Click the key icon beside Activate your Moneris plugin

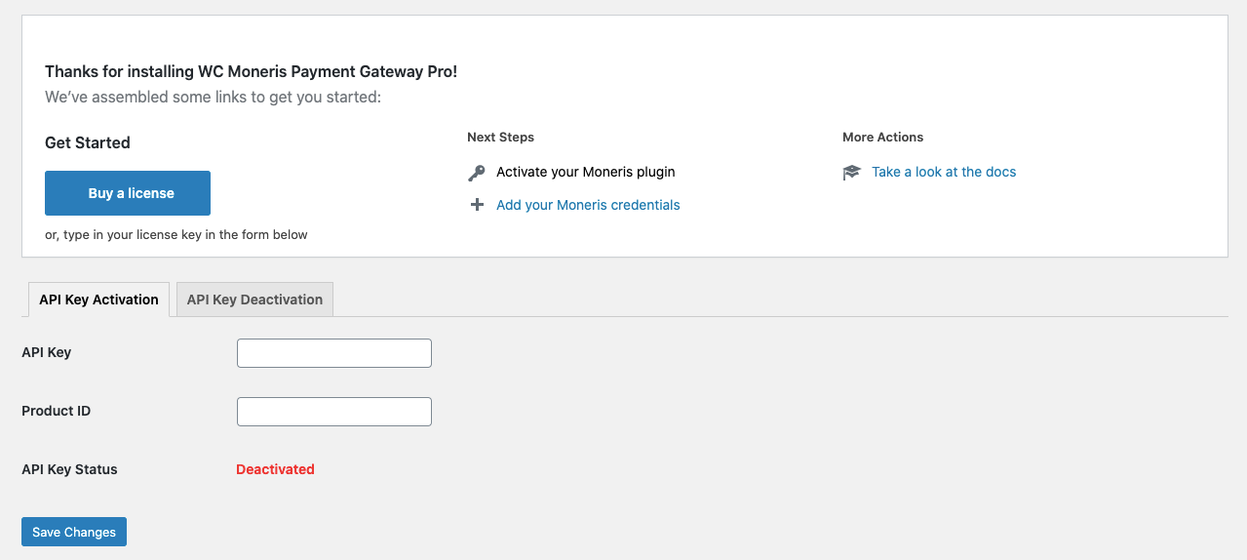pos(476,173)
